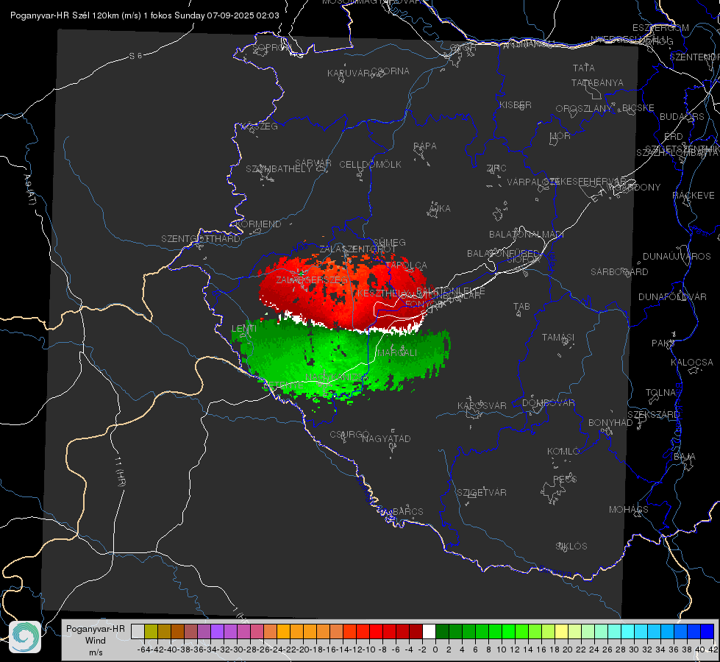Click the SOPRON city label

coord(271,47)
